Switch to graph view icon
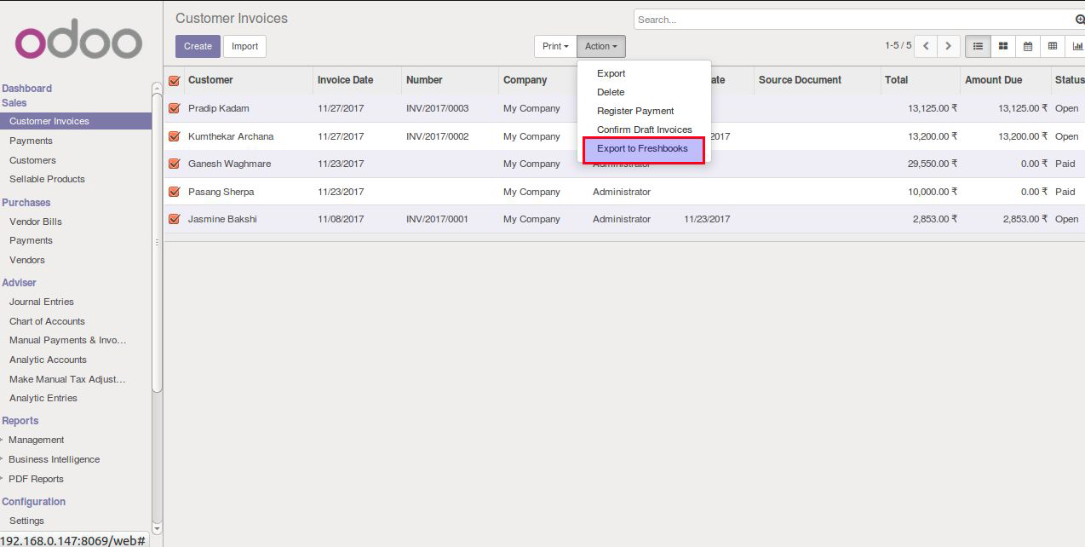Screen dimensions: 1085x547 coord(1076,46)
